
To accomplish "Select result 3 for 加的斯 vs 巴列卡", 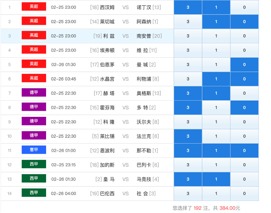I will (x=188, y=165).
